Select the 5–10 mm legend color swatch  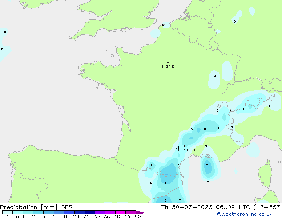point(49,212)
